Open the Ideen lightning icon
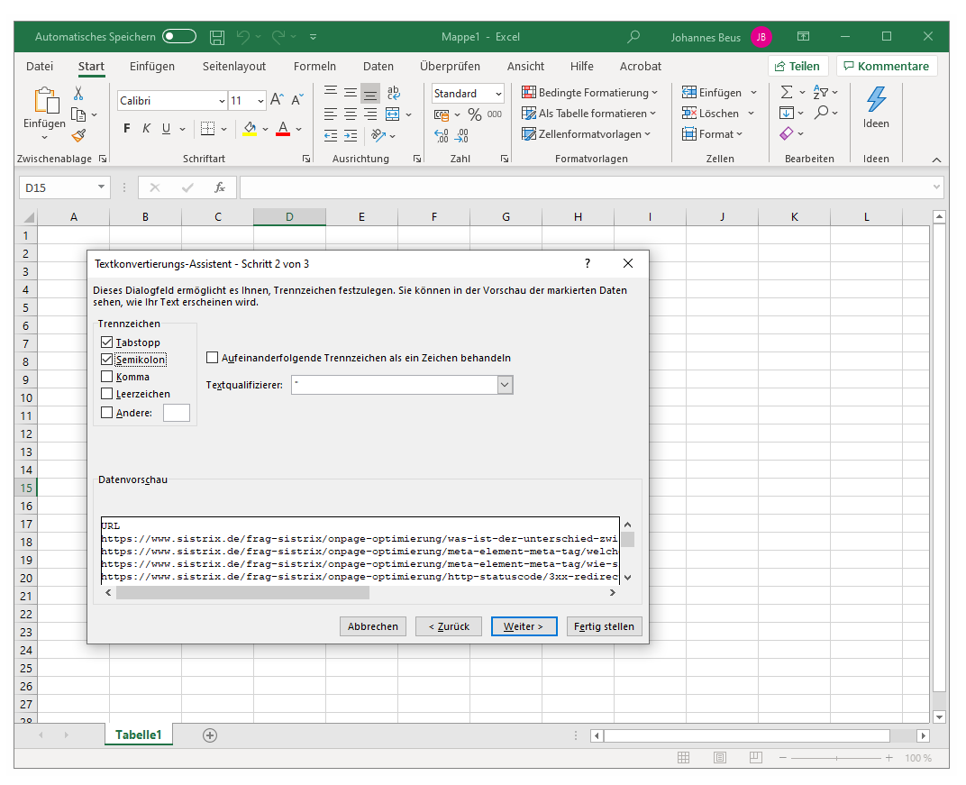This screenshot has height=785, width=966. 875,100
